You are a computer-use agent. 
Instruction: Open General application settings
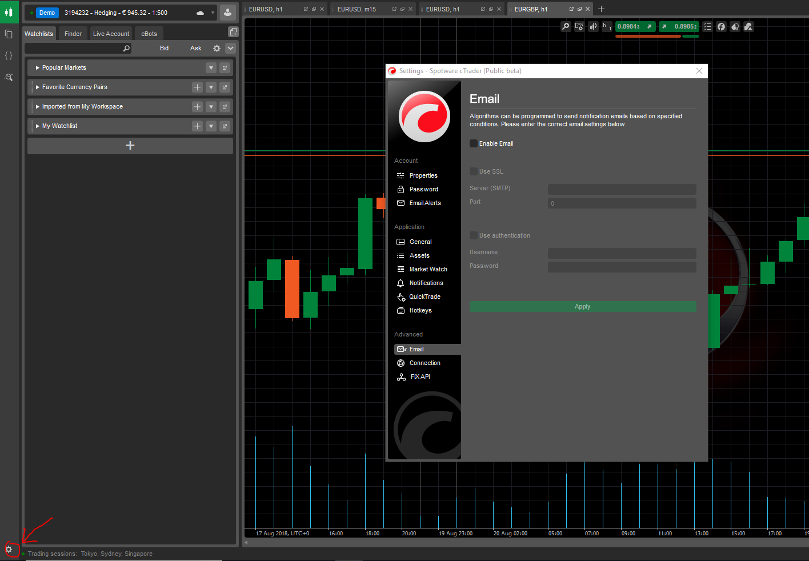pos(420,242)
